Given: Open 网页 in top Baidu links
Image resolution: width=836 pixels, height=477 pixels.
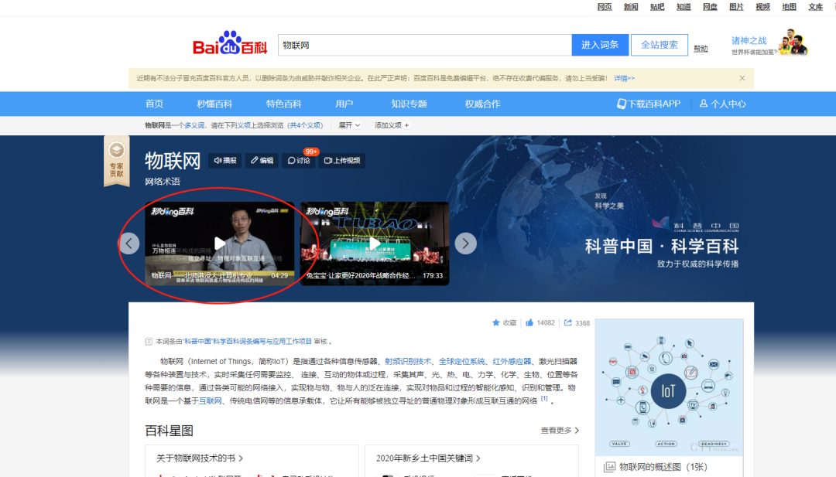Looking at the screenshot, I should click(605, 7).
